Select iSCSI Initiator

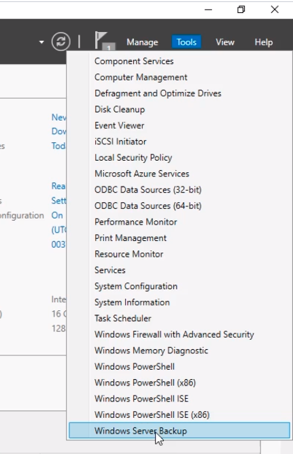click(179, 142)
